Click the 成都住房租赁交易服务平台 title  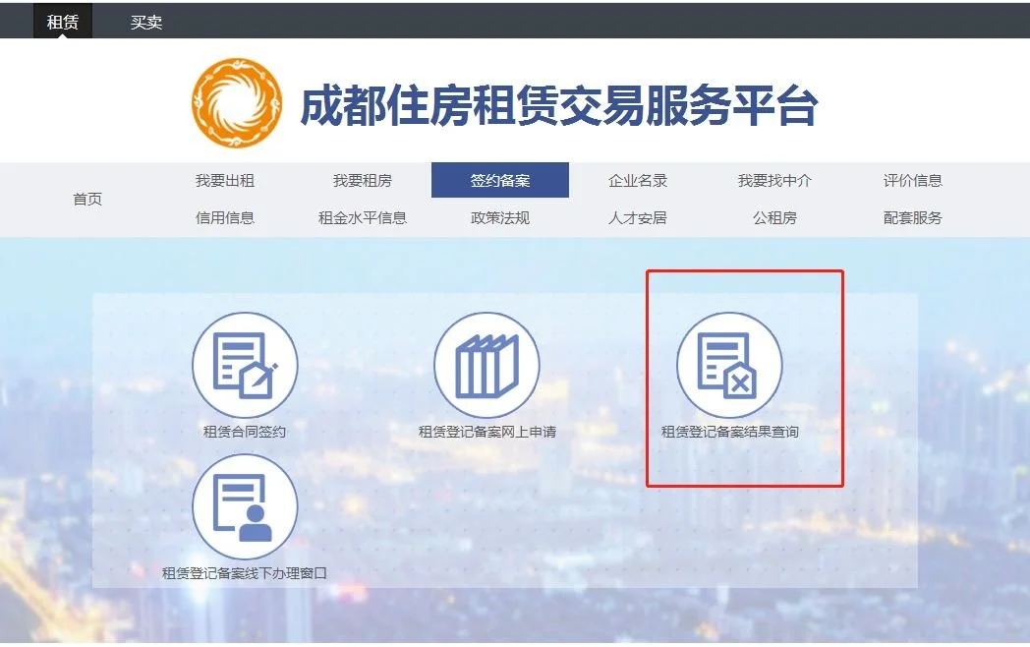pos(559,105)
